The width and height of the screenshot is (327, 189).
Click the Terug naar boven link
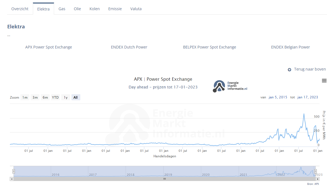(x=310, y=69)
